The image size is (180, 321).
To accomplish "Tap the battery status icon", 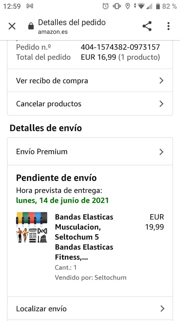I will tap(158, 6).
